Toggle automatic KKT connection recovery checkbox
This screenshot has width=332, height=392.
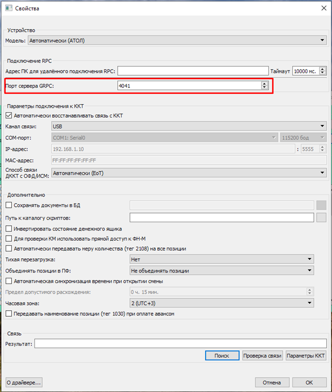[x=9, y=116]
